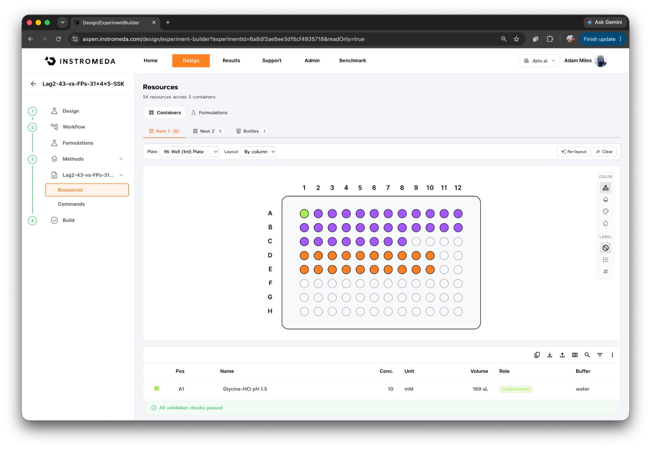Open the Results menu item
The height and width of the screenshot is (449, 651).
point(231,61)
